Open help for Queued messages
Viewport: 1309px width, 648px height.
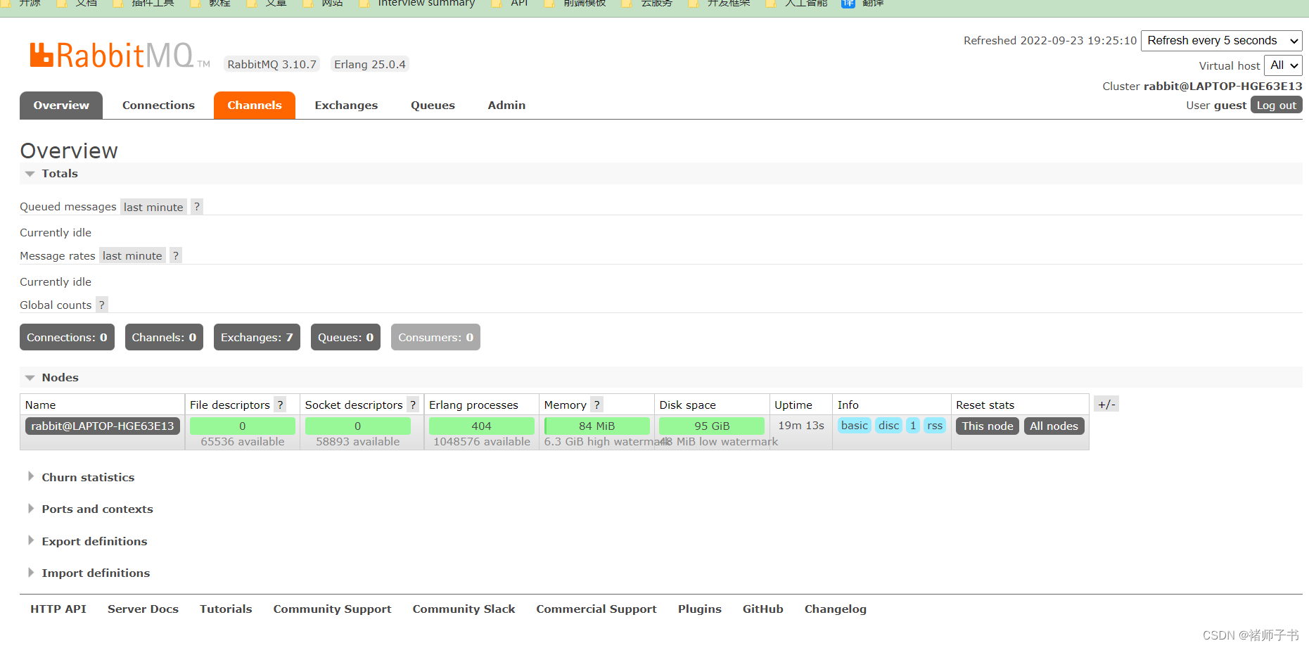pos(197,207)
